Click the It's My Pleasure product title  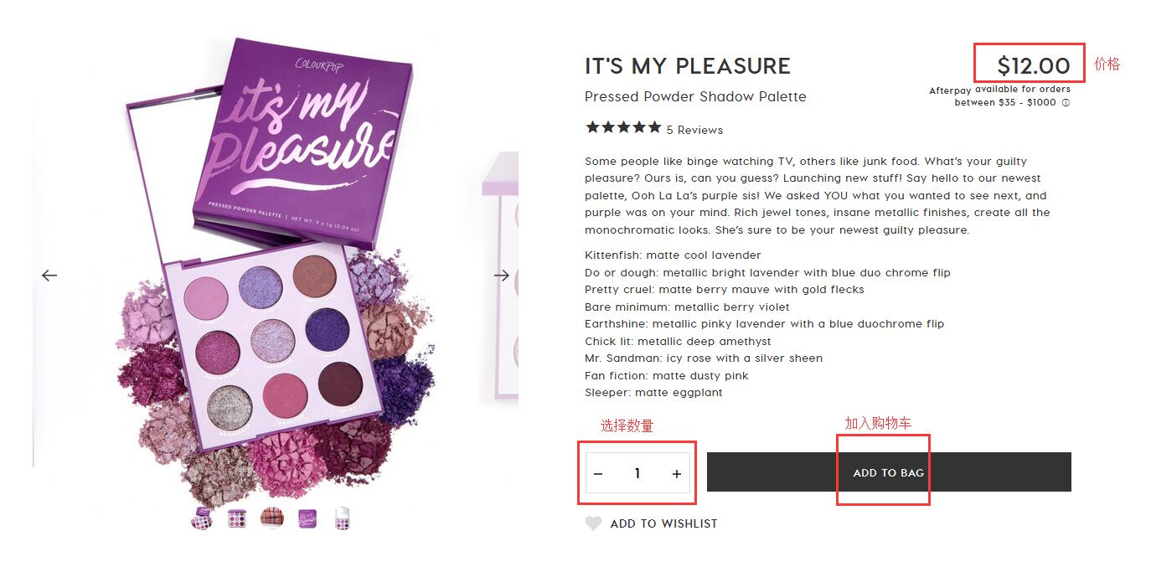688,66
